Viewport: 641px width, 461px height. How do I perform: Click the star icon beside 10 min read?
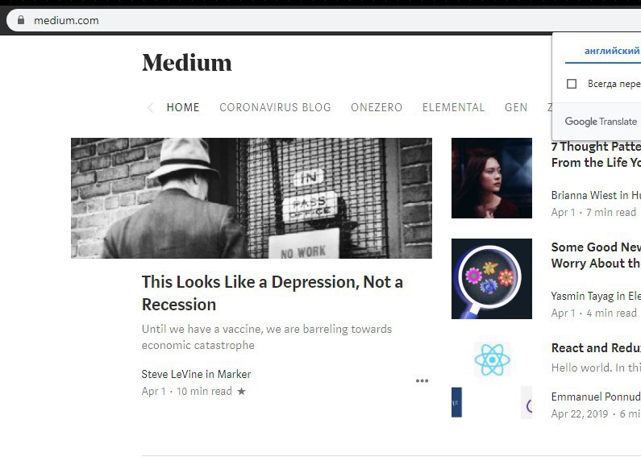point(242,391)
